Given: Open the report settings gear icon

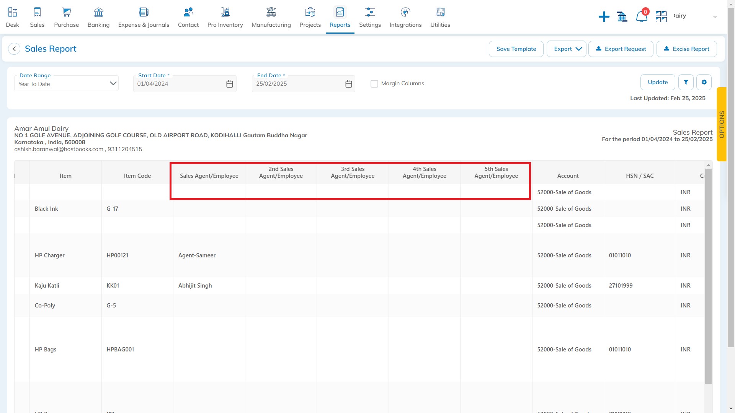Looking at the screenshot, I should tap(704, 82).
